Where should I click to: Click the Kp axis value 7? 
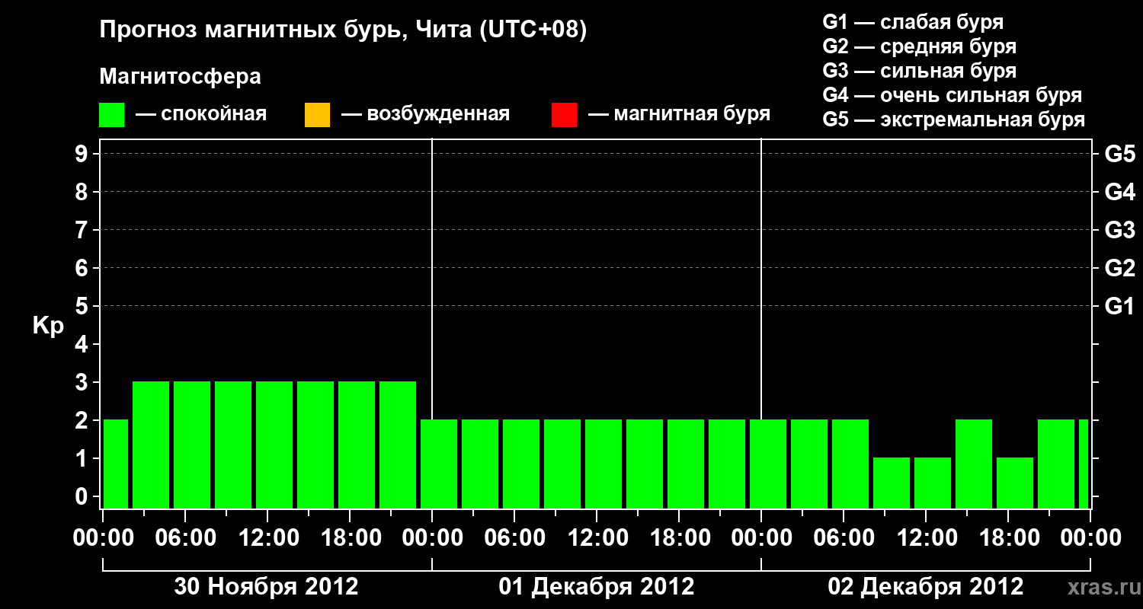click(x=83, y=230)
